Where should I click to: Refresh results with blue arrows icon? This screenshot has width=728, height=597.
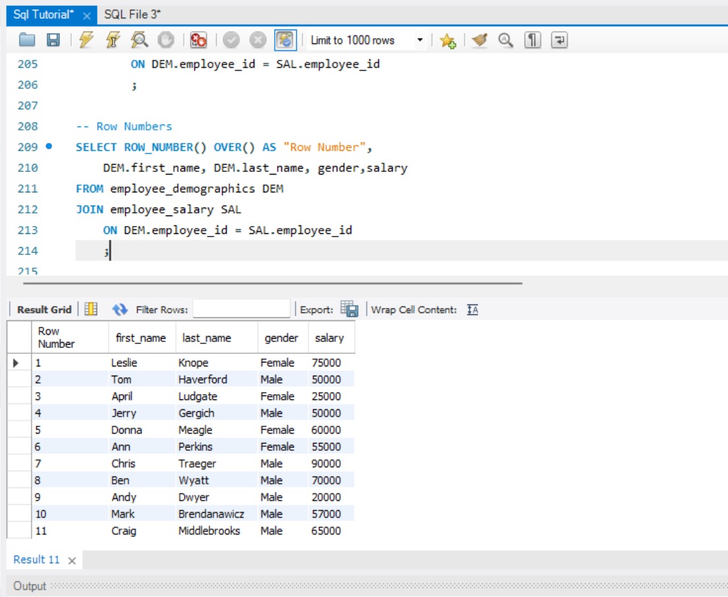120,309
